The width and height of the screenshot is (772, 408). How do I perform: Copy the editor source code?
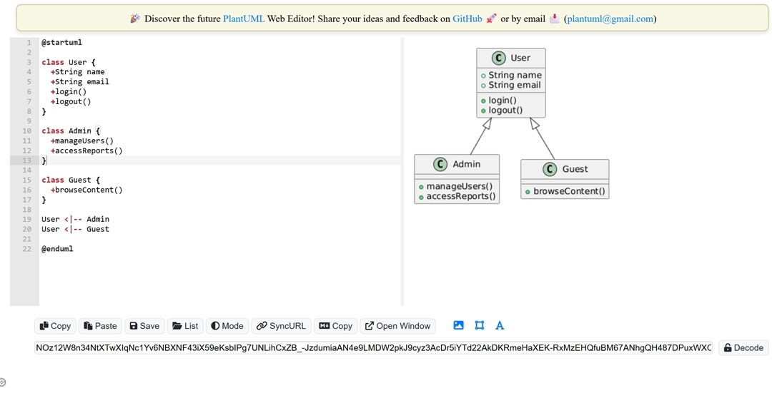(55, 326)
